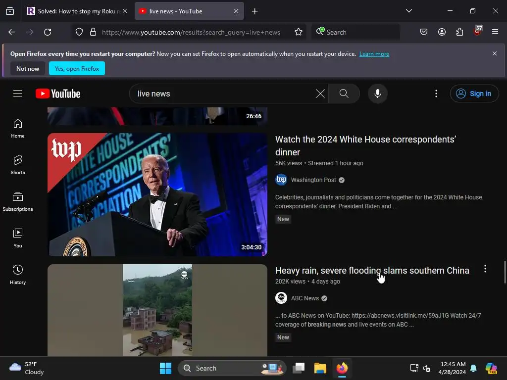This screenshot has width=507, height=380.
Task: Save page to Pocket
Action: click(x=424, y=32)
